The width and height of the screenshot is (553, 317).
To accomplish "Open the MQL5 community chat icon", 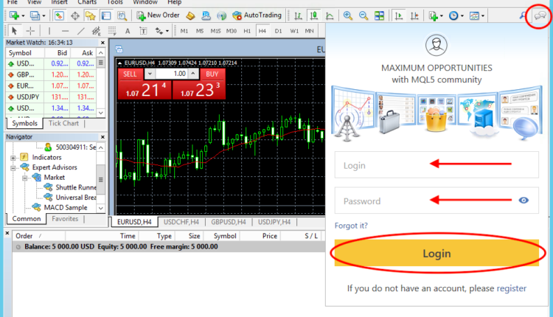I will [540, 14].
